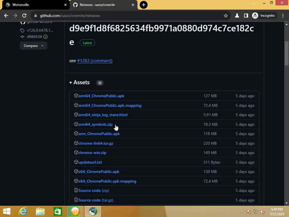Click the 220 MB size text
This screenshot has height=217, width=289.
210,143
